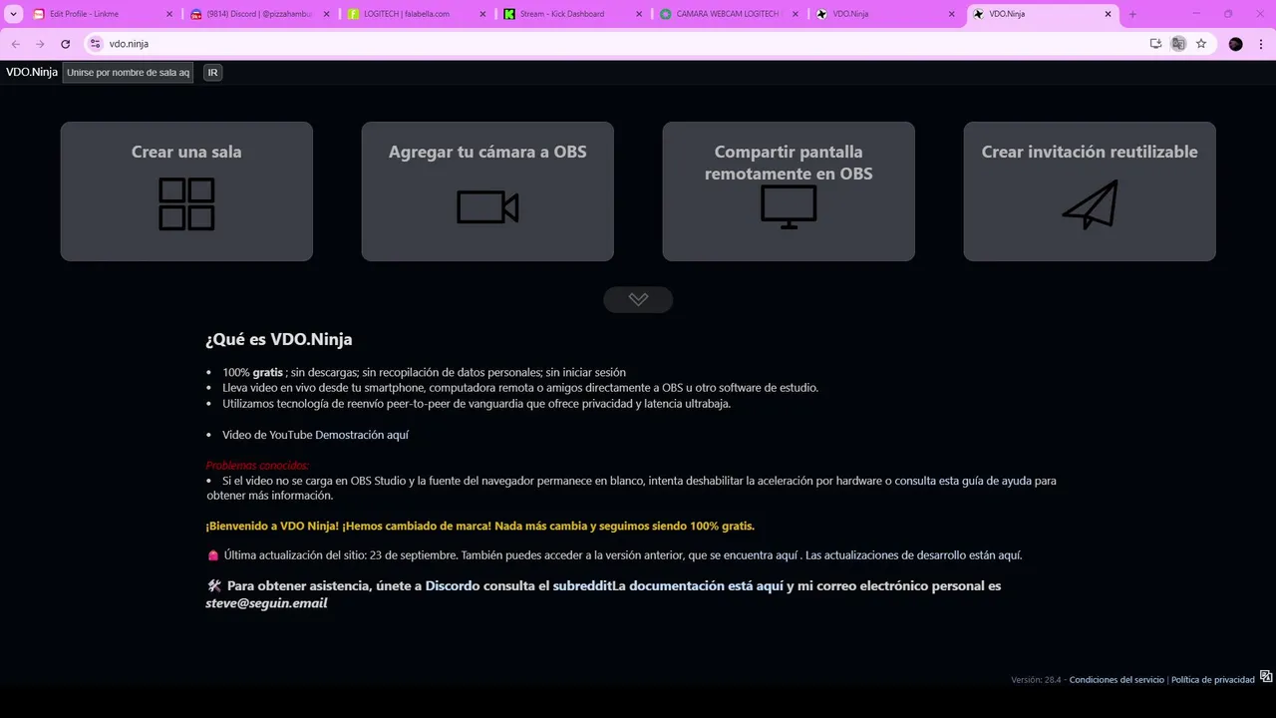Open the subreddit link
The width and height of the screenshot is (1276, 718).
click(x=583, y=586)
